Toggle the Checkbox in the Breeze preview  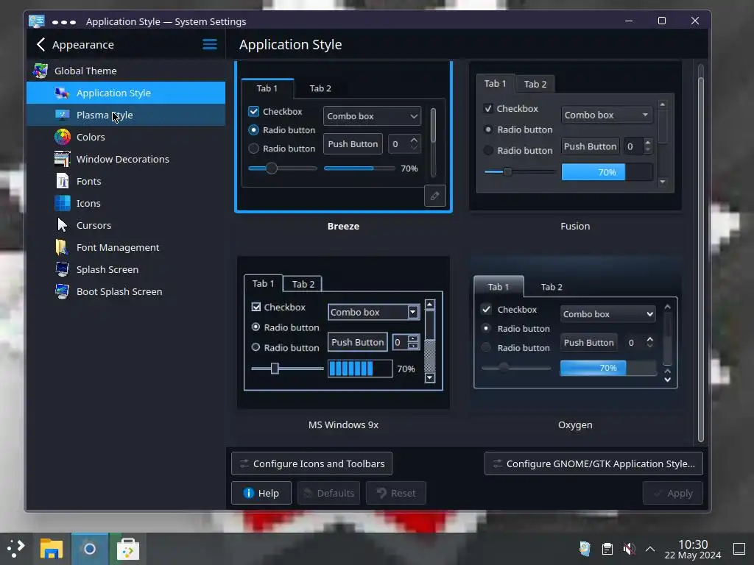[253, 112]
